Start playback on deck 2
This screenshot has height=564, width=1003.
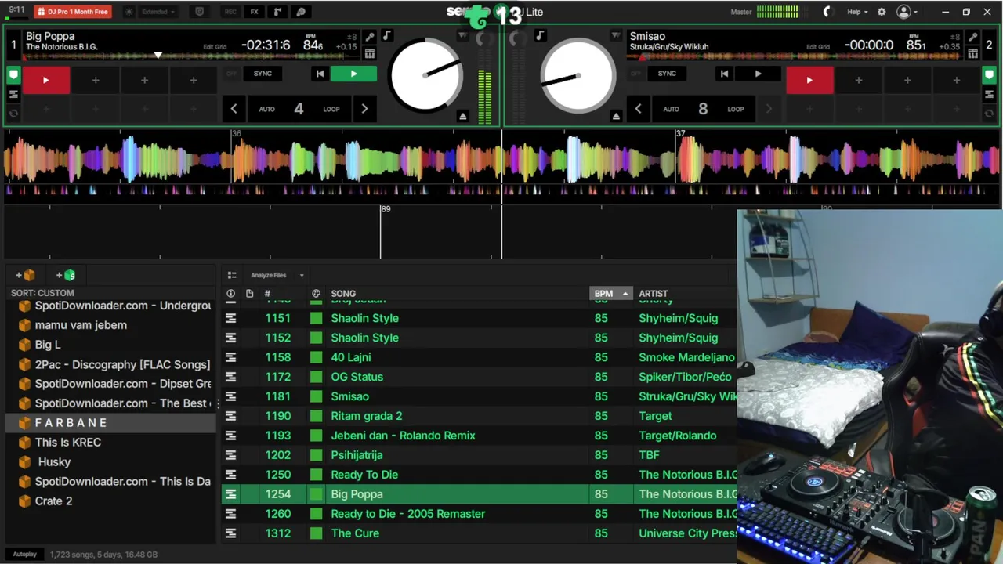[x=758, y=74]
